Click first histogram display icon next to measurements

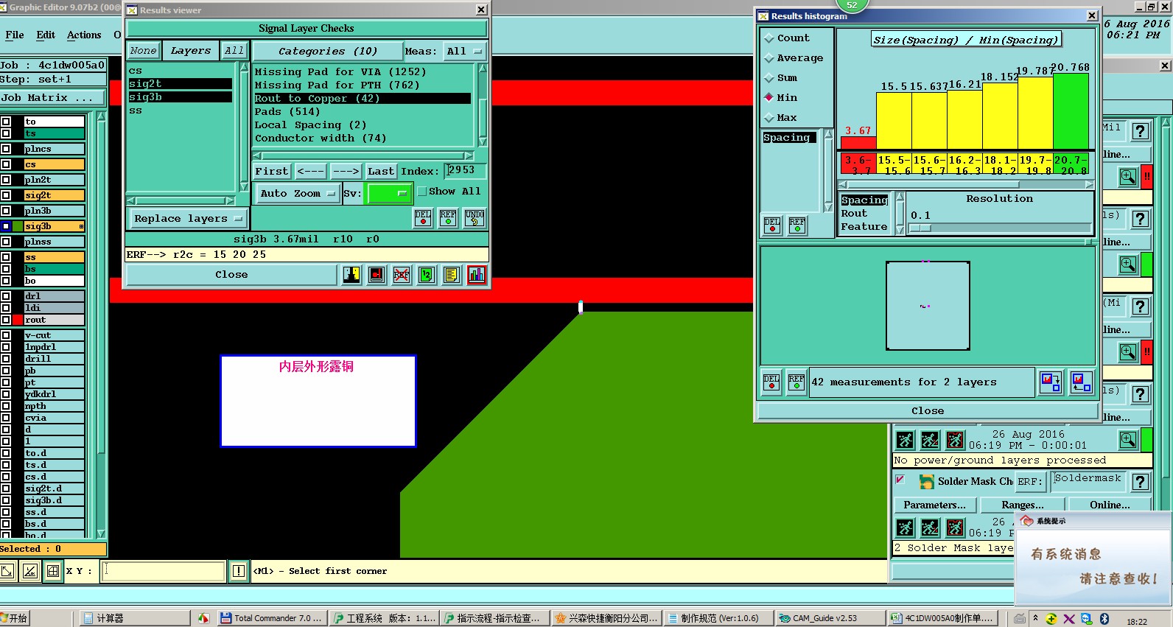[1050, 382]
